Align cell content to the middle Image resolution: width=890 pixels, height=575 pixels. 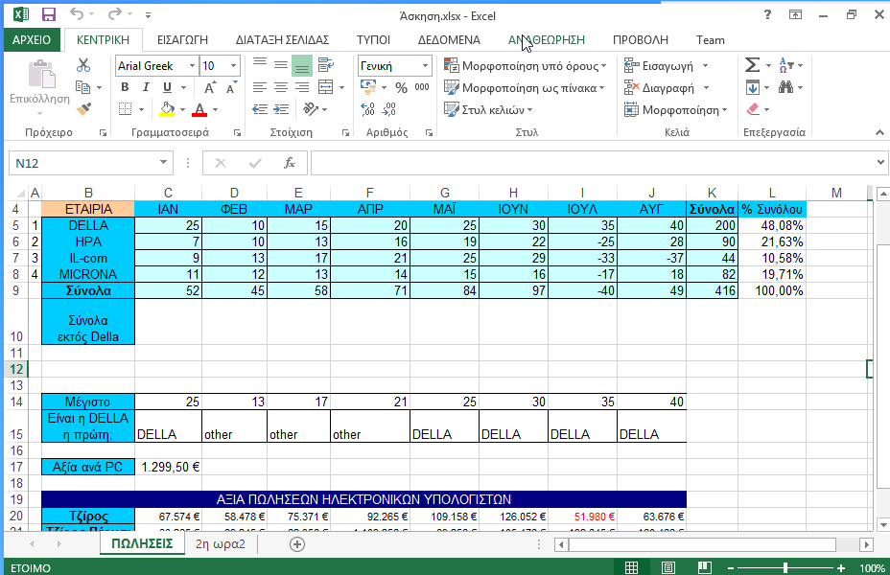(281, 65)
